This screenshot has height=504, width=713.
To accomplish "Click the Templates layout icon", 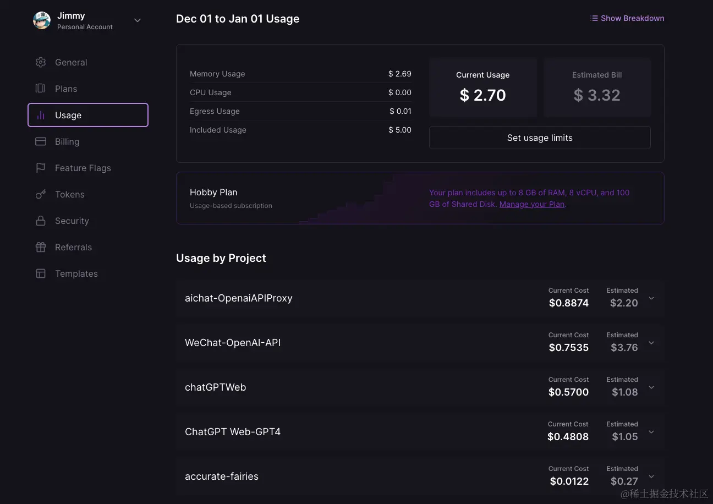I will tap(41, 273).
